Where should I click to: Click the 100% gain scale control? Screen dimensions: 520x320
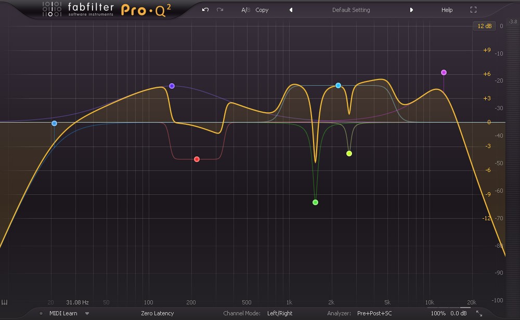[x=438, y=313]
